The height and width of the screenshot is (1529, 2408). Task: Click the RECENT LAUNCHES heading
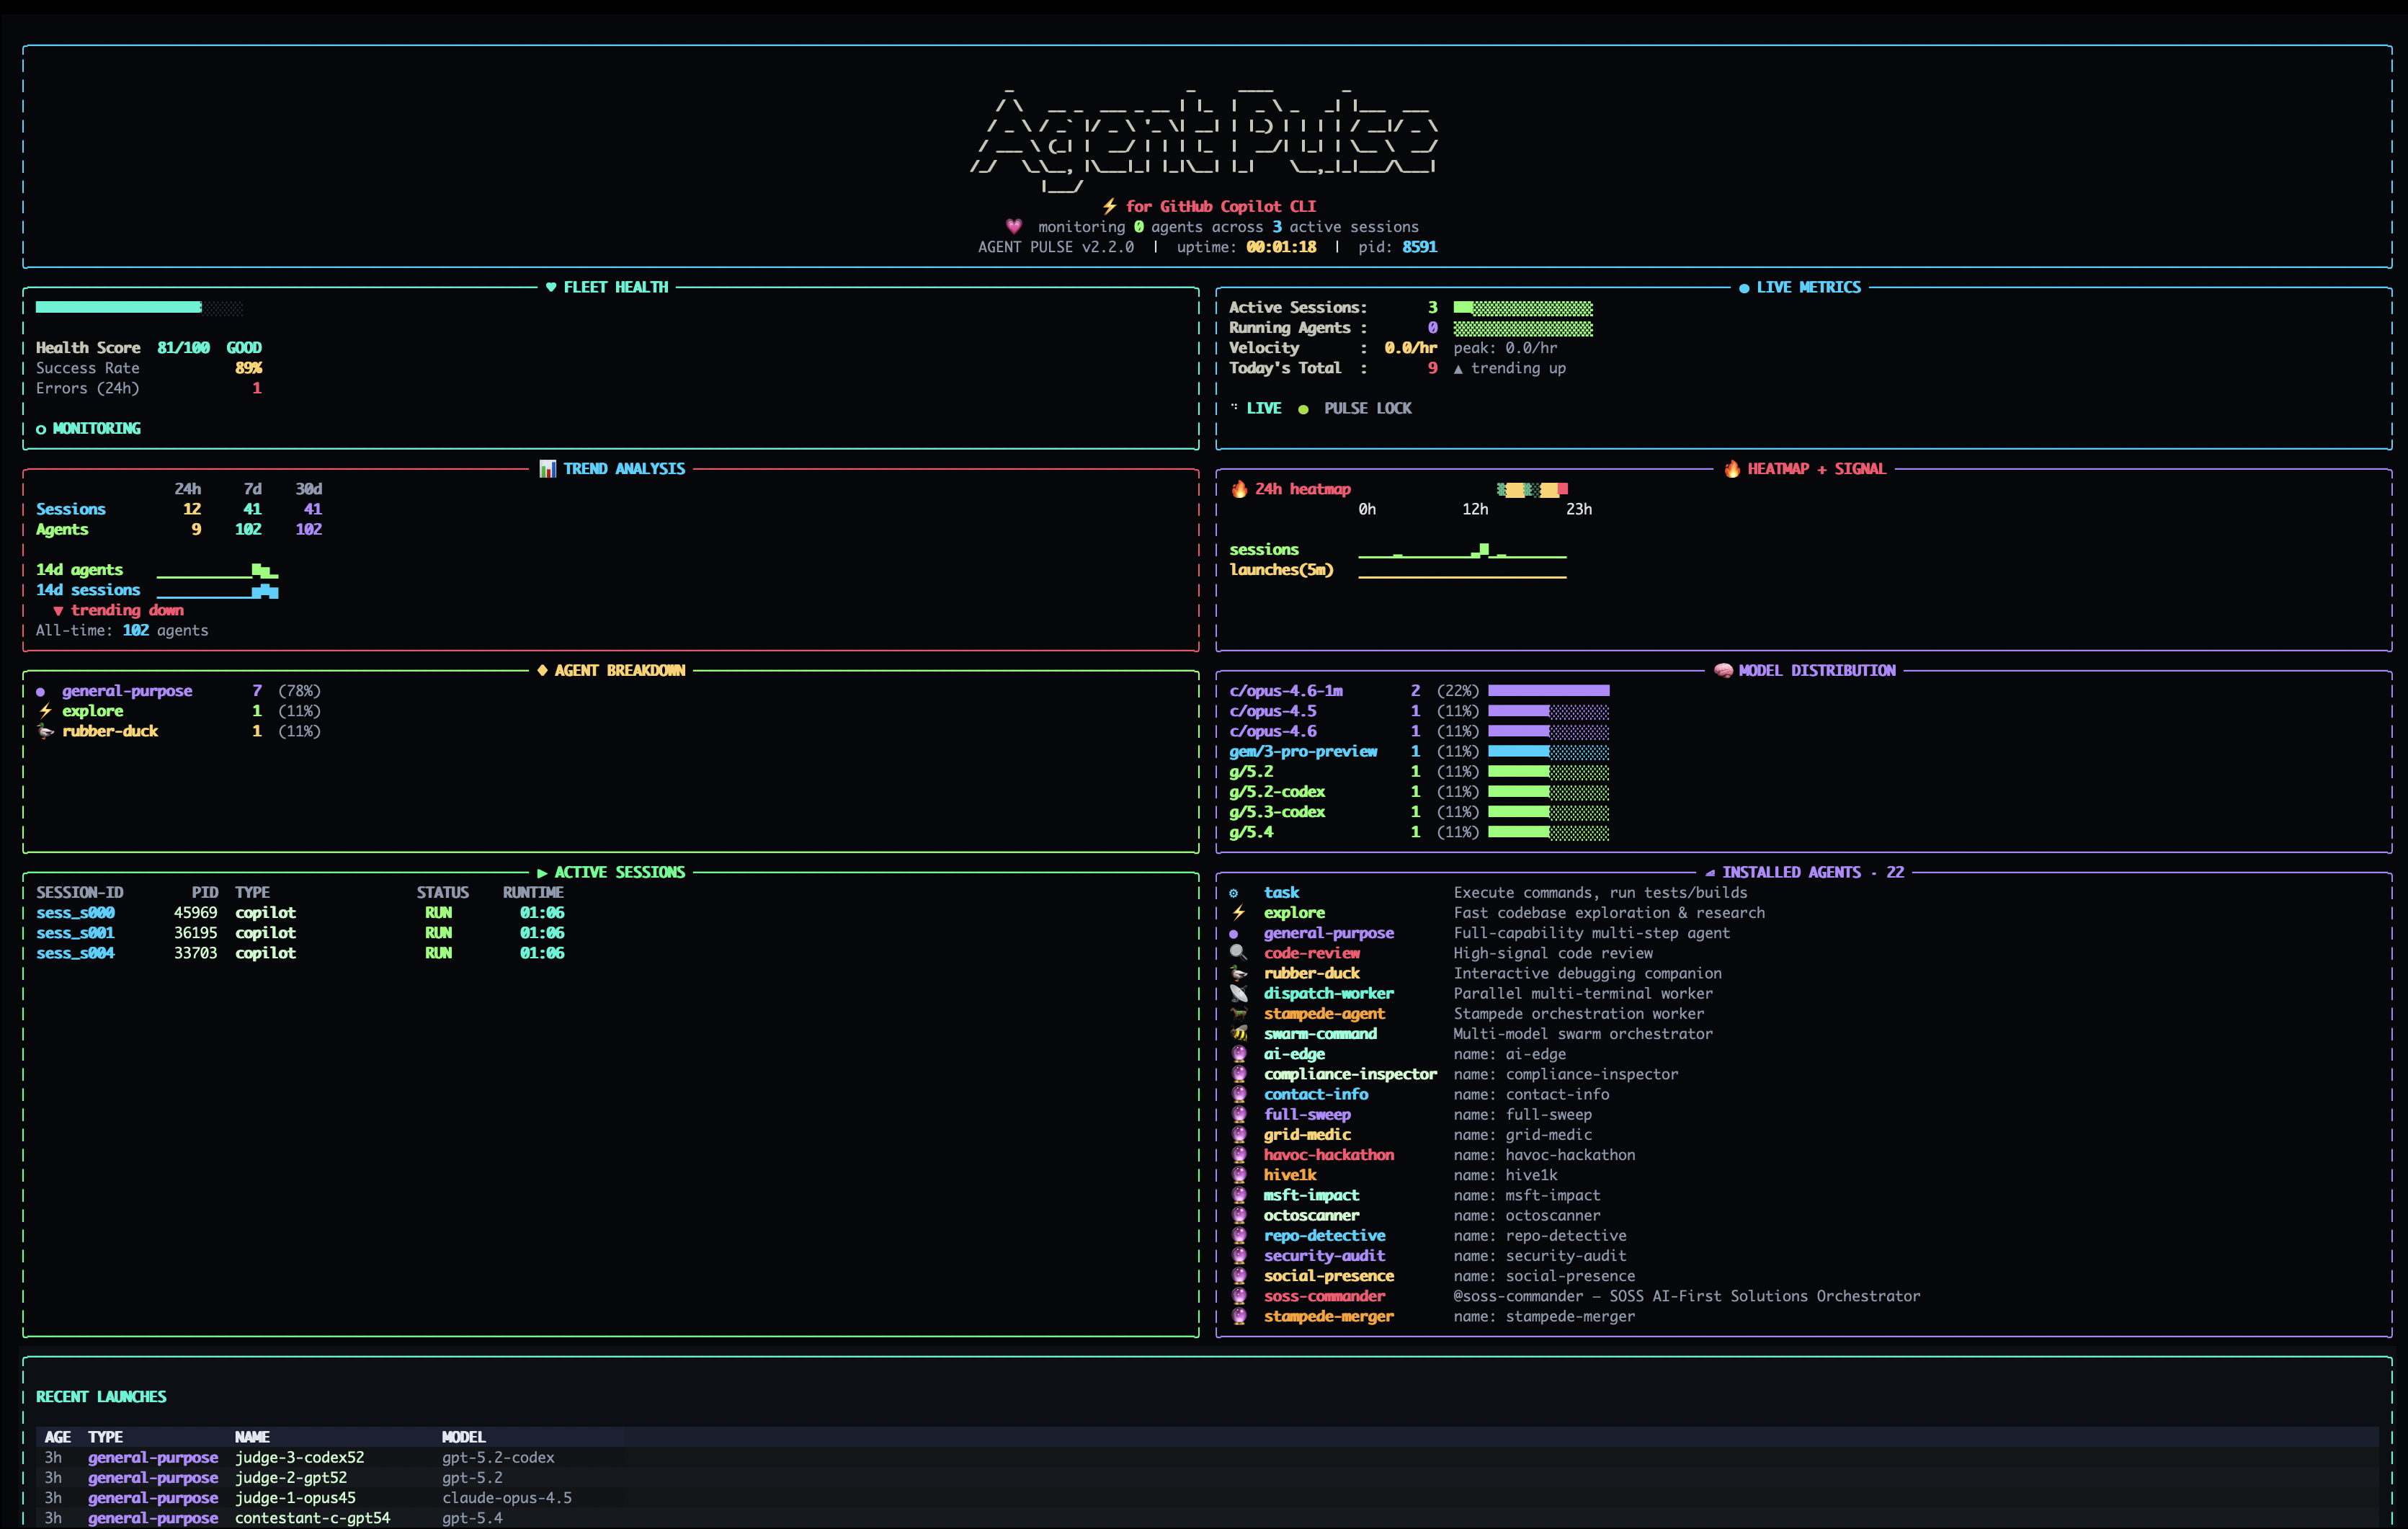pos(101,1397)
